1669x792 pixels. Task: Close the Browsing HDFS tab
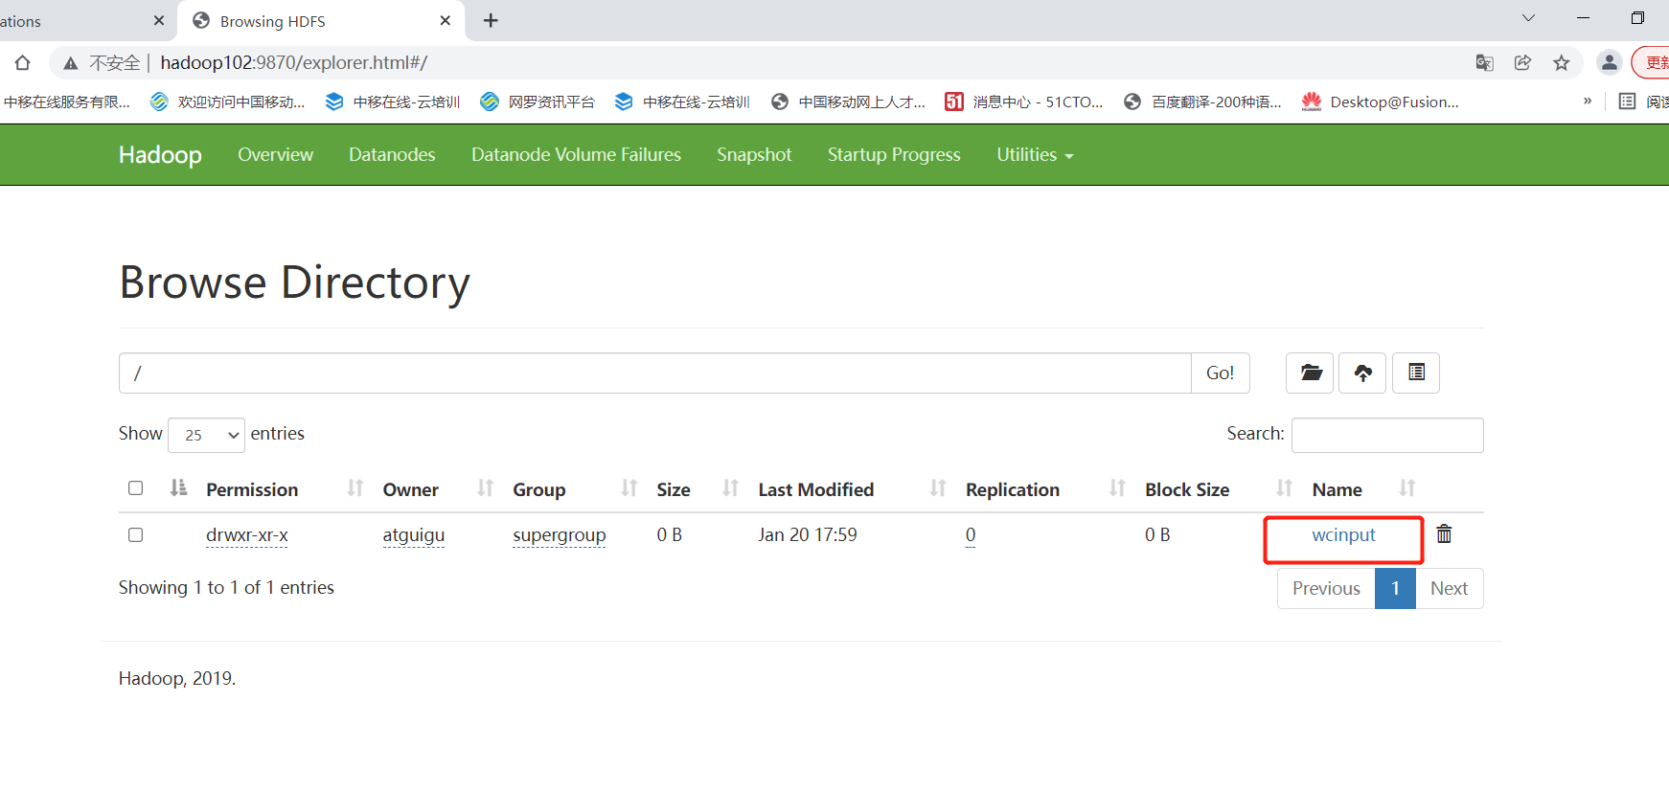pyautogui.click(x=446, y=21)
